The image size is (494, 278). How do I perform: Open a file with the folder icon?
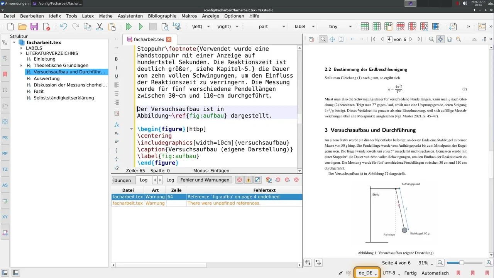point(22,27)
